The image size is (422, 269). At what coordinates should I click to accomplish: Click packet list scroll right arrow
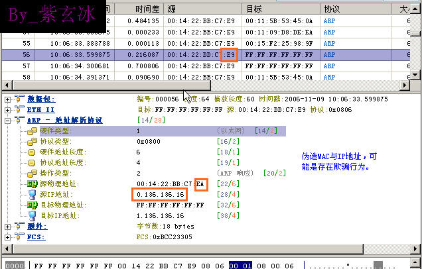(x=405, y=85)
